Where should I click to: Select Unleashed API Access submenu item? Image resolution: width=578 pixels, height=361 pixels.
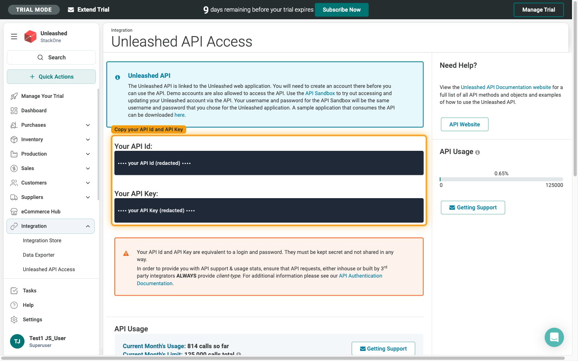click(49, 270)
